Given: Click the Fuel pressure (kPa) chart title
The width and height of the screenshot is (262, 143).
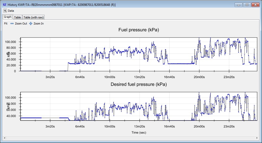Looking at the screenshot, I should click(139, 30).
